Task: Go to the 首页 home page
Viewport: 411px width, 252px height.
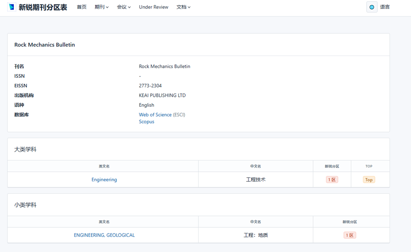Action: pos(82,7)
